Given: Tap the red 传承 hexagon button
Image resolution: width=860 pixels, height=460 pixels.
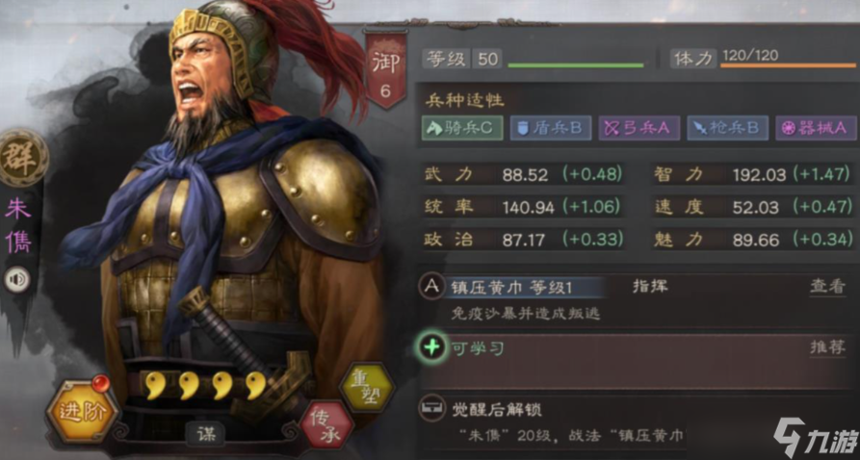Looking at the screenshot, I should [326, 425].
